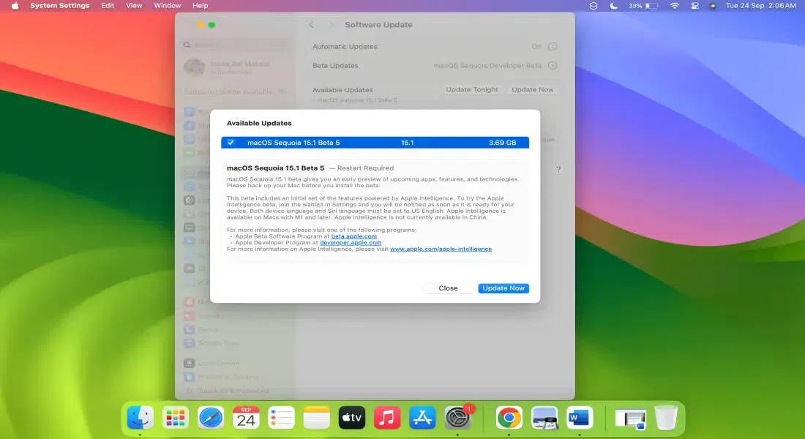
Task: Click the date and time display
Action: pyautogui.click(x=760, y=6)
